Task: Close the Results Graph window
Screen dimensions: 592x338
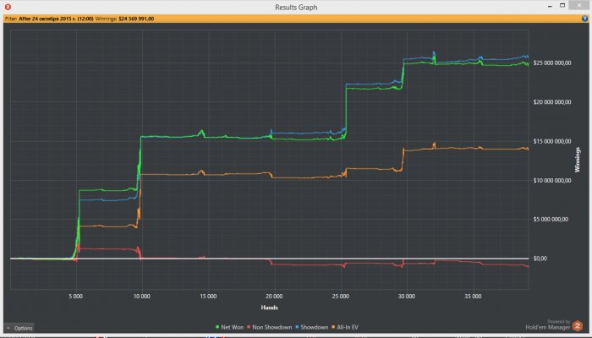Action: (579, 5)
